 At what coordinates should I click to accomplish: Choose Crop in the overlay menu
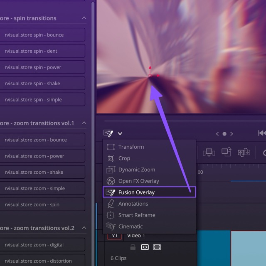click(124, 158)
